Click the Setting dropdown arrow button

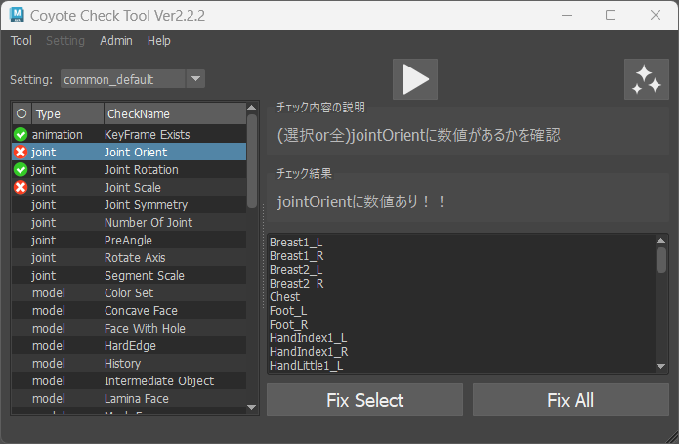coord(194,79)
